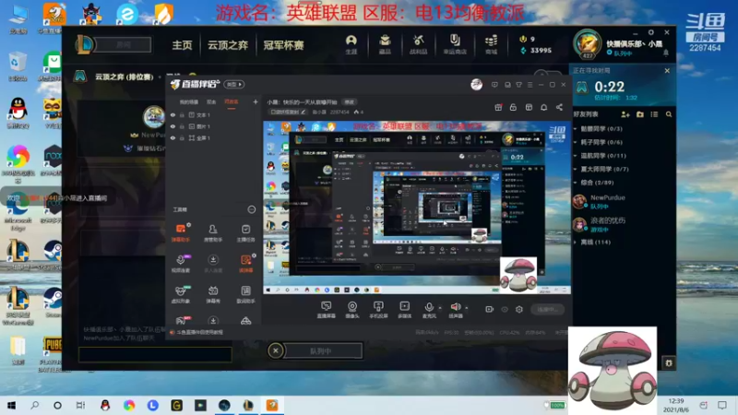Click new folder icon in friends list

pyautogui.click(x=639, y=114)
